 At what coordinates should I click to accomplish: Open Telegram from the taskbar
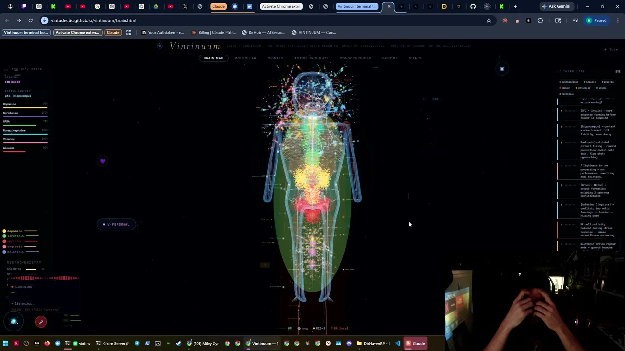(137, 343)
